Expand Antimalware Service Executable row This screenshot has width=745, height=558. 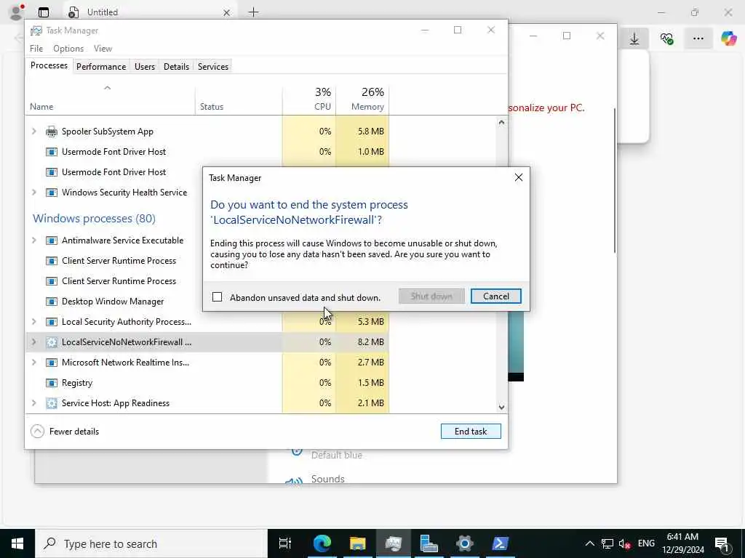click(33, 240)
